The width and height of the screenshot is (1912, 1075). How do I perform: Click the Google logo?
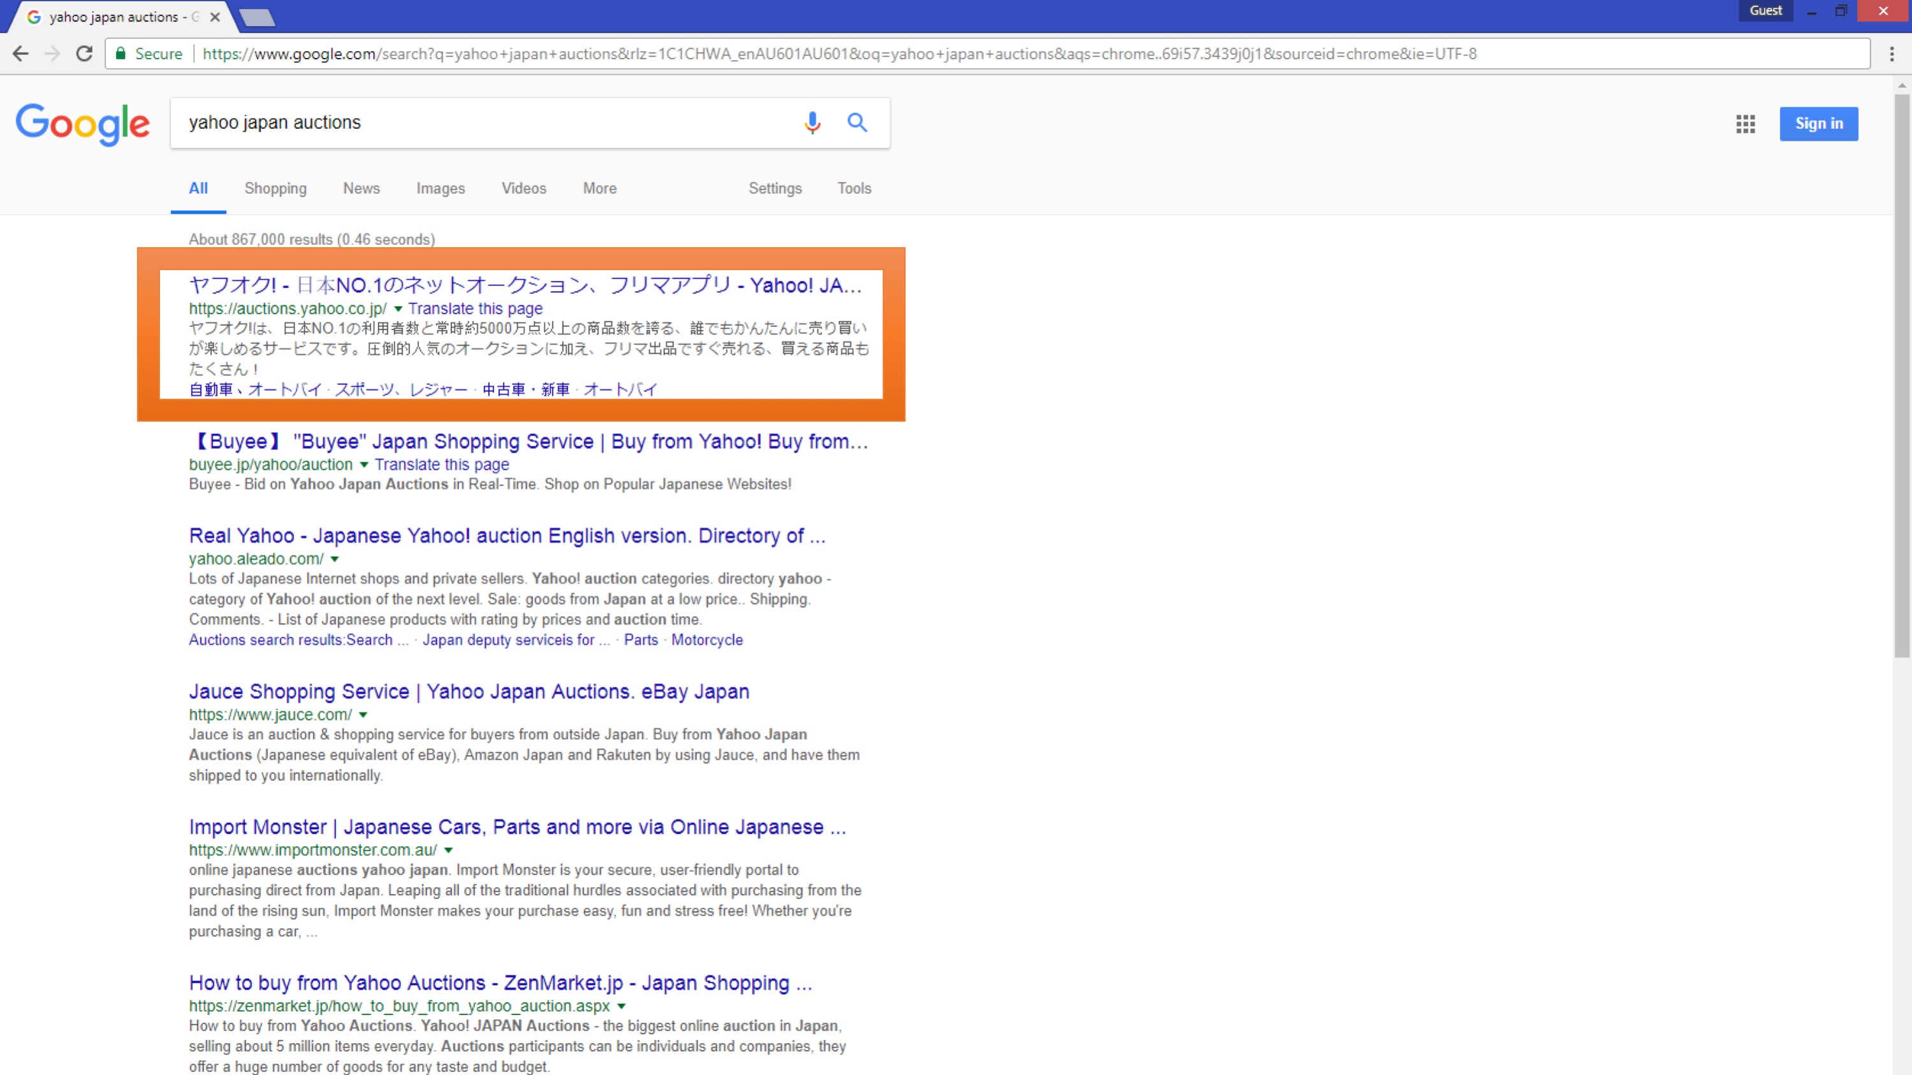(x=82, y=124)
